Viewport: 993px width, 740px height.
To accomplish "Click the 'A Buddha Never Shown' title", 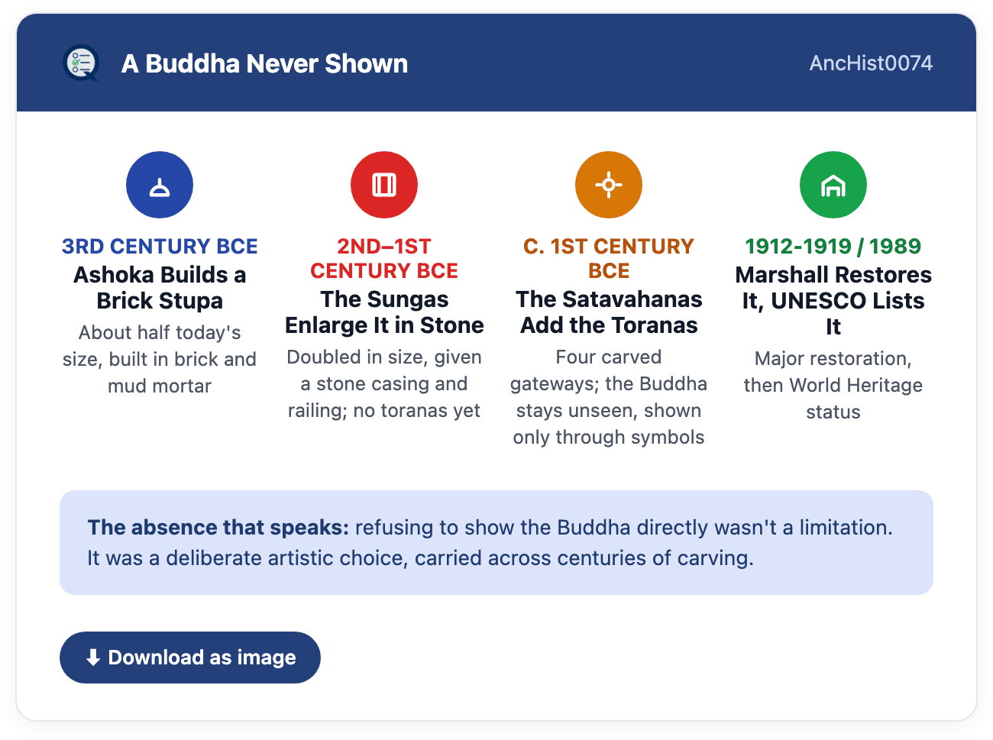I will (264, 63).
